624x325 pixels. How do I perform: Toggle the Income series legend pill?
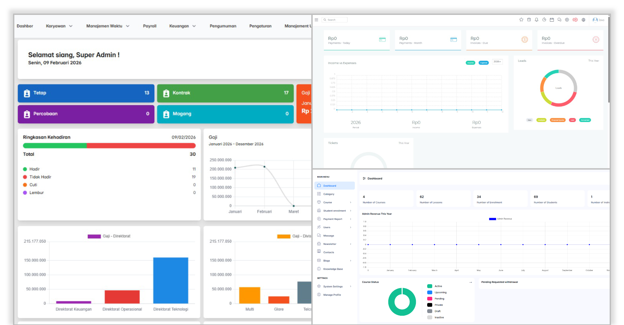pyautogui.click(x=470, y=63)
